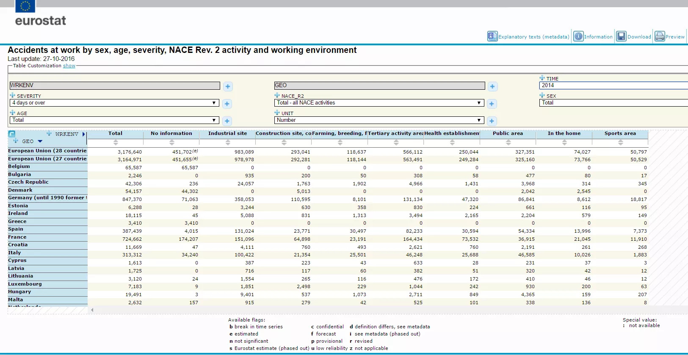Click cell value 847,370 in Germany row
This screenshot has width=688, height=355.
click(x=132, y=199)
